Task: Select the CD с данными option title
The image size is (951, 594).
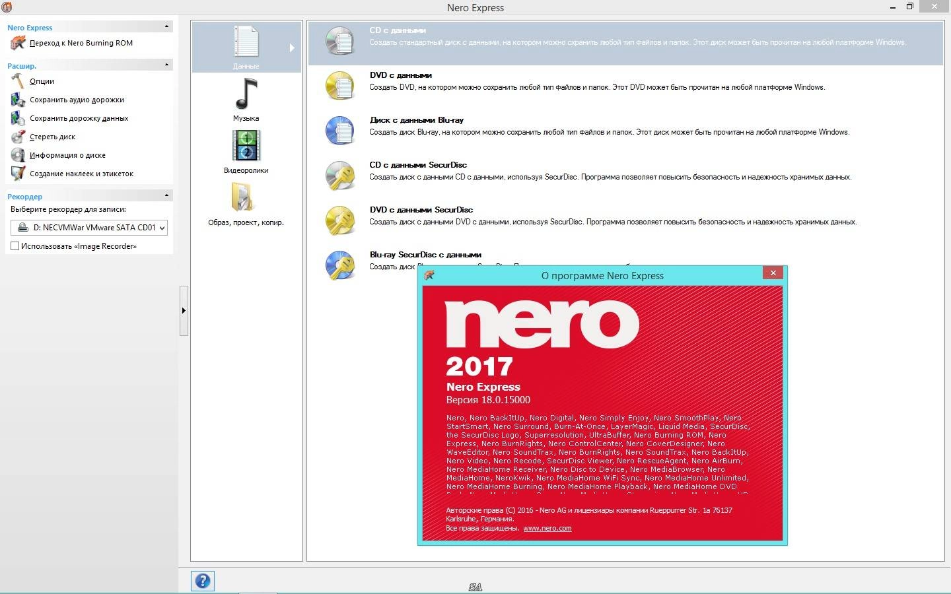Action: coord(398,30)
